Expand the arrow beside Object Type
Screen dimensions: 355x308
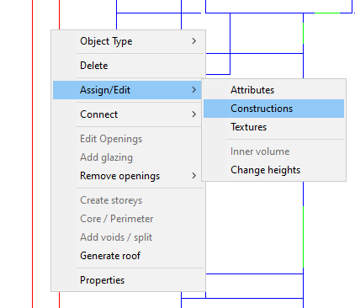pyautogui.click(x=194, y=41)
